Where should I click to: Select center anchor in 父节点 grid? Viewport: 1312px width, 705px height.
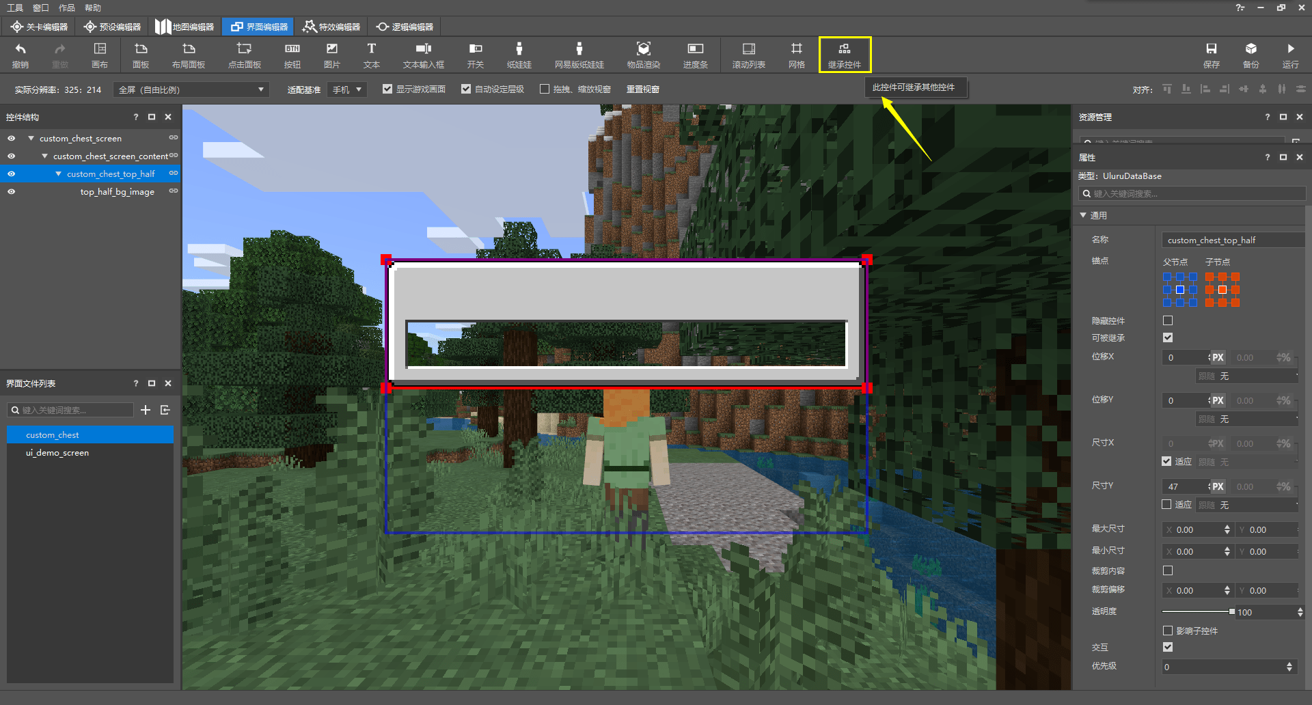click(1179, 290)
